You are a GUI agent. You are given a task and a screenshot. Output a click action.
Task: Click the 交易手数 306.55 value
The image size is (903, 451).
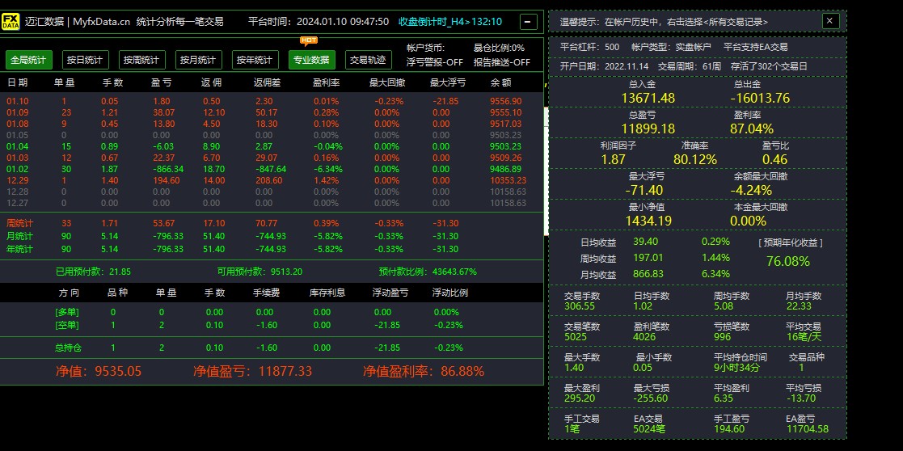[580, 306]
